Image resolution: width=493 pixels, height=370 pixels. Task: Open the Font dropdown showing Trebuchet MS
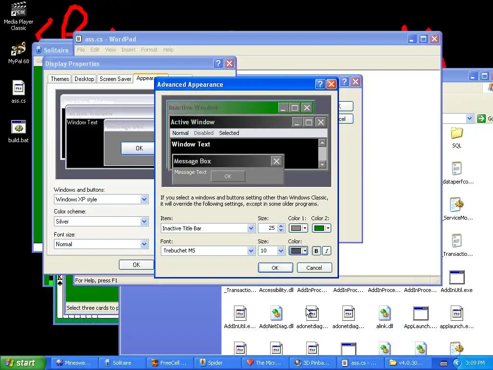250,251
